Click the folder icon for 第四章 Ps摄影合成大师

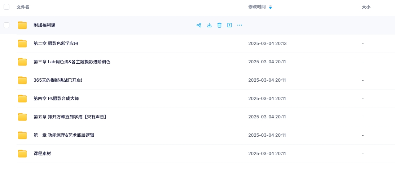22,99
